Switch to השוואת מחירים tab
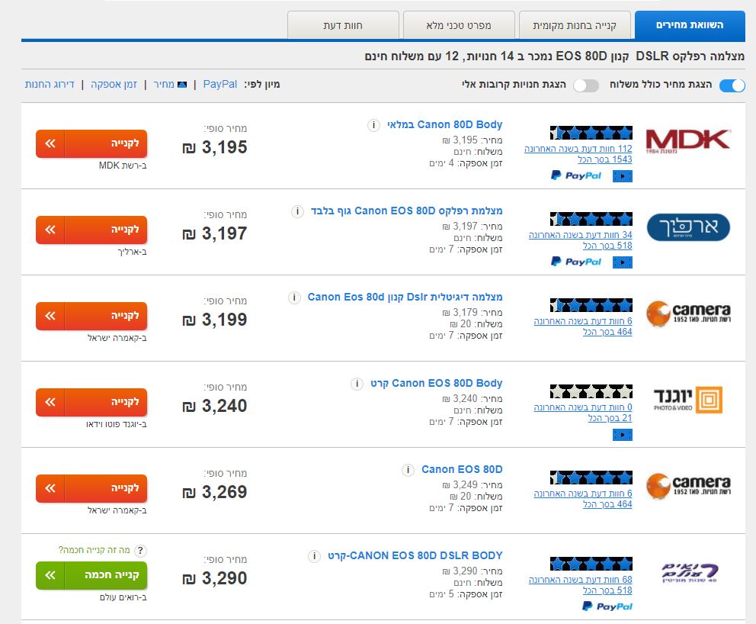The height and width of the screenshot is (624, 756). click(690, 25)
